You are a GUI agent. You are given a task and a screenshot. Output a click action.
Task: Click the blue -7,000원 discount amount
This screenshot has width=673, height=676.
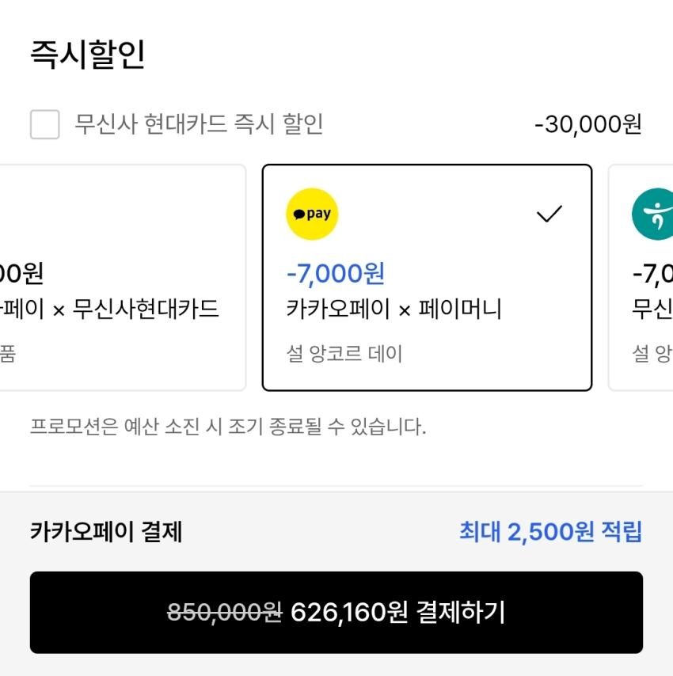[x=335, y=274]
